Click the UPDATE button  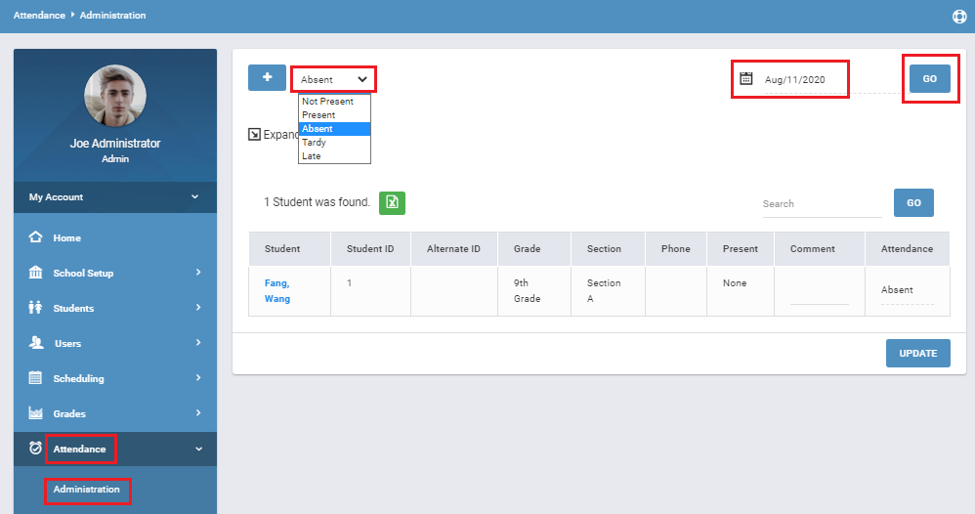917,353
